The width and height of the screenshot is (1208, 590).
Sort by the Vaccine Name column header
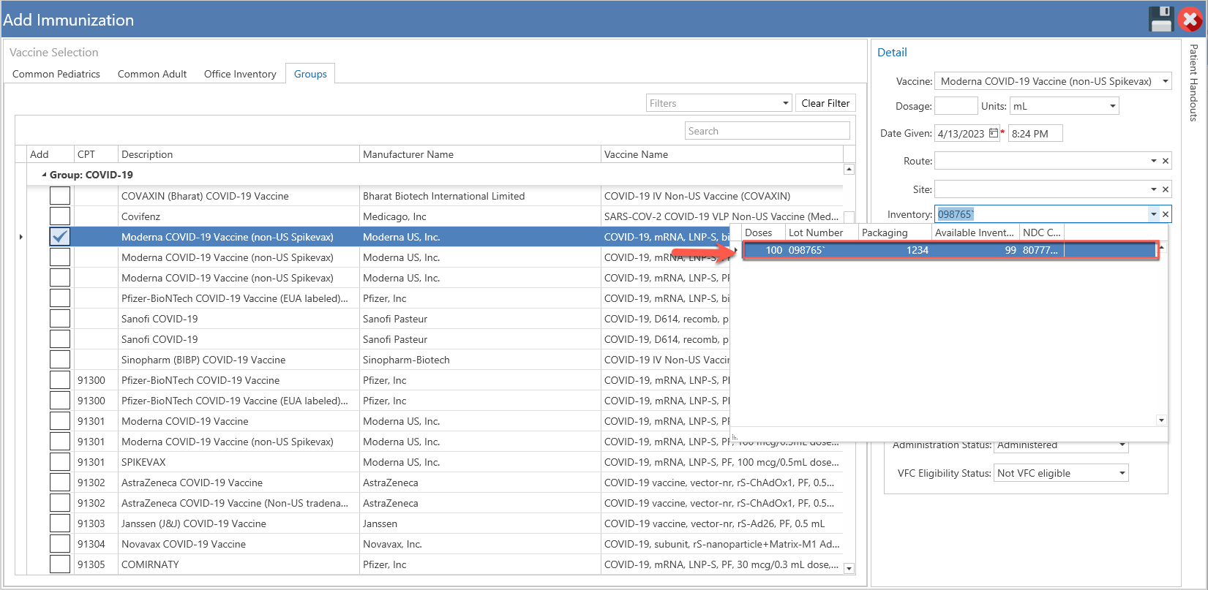[722, 154]
